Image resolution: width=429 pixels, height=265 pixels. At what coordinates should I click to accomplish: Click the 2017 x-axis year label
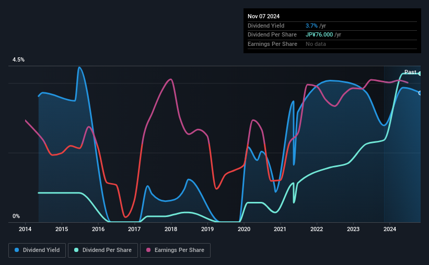click(x=134, y=229)
